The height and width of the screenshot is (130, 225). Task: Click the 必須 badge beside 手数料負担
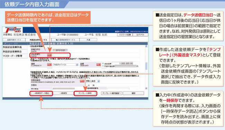(82, 81)
